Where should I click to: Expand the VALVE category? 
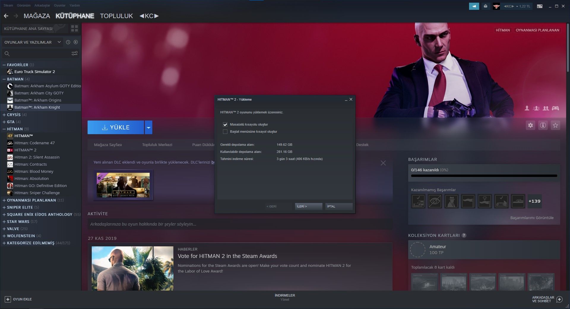(x=4, y=229)
